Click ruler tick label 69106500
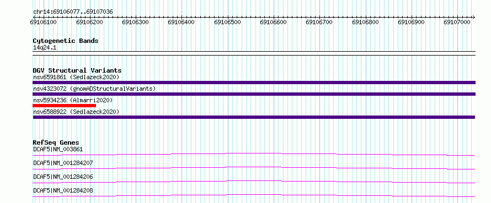Image resolution: width=491 pixels, height=203 pixels. tap(227, 22)
